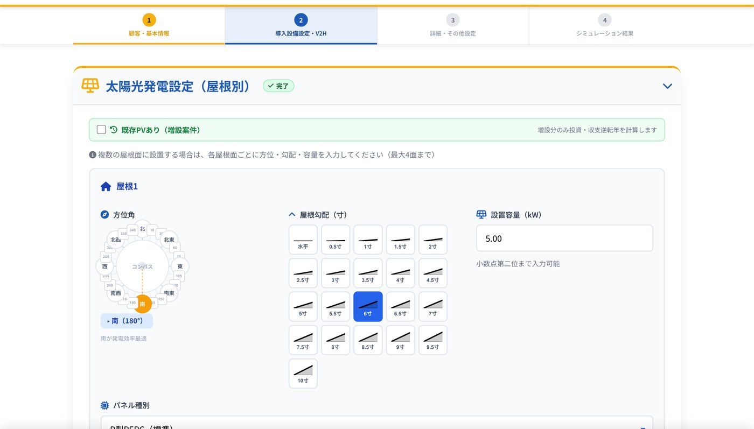This screenshot has width=754, height=429.
Task: Enable the 既存PVあり checkbox
Action: click(x=101, y=130)
